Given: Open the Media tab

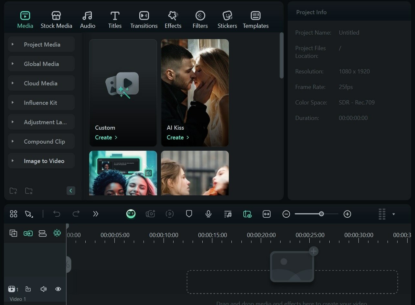Looking at the screenshot, I should click(25, 20).
